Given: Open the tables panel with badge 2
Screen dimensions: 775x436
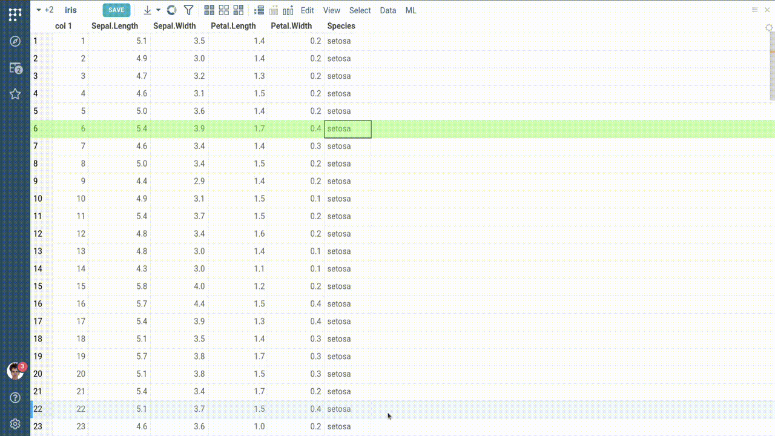Looking at the screenshot, I should 15,68.
